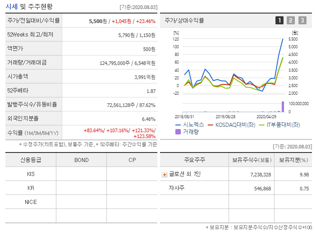
Task: Select the +123.58% one-year return
Action: click(145, 136)
